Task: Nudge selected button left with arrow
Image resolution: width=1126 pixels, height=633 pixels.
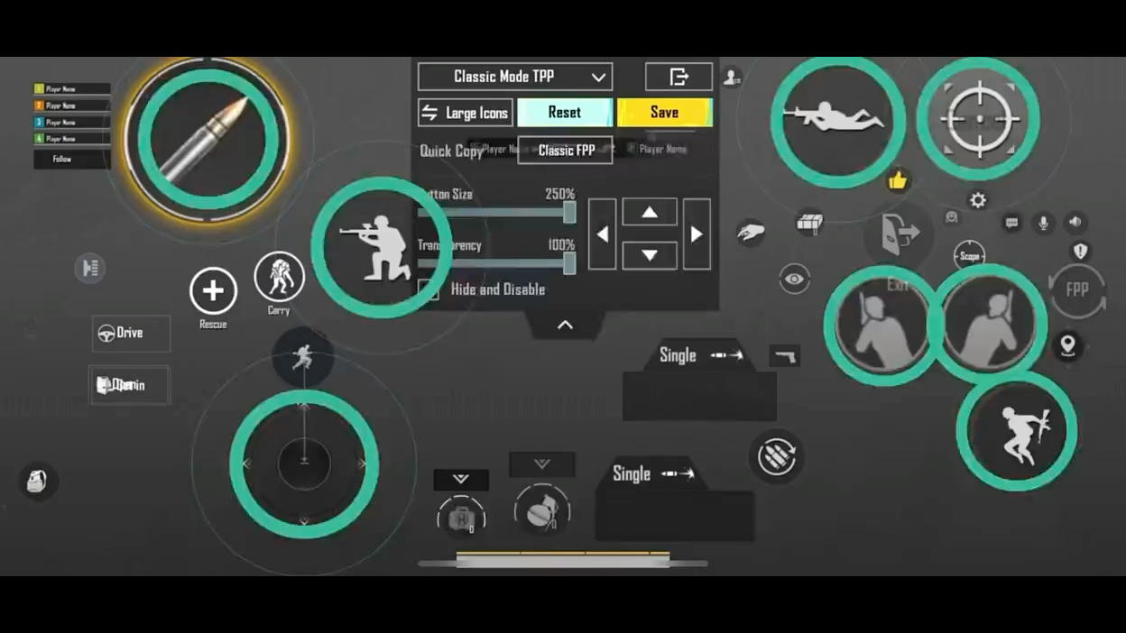Action: (602, 234)
